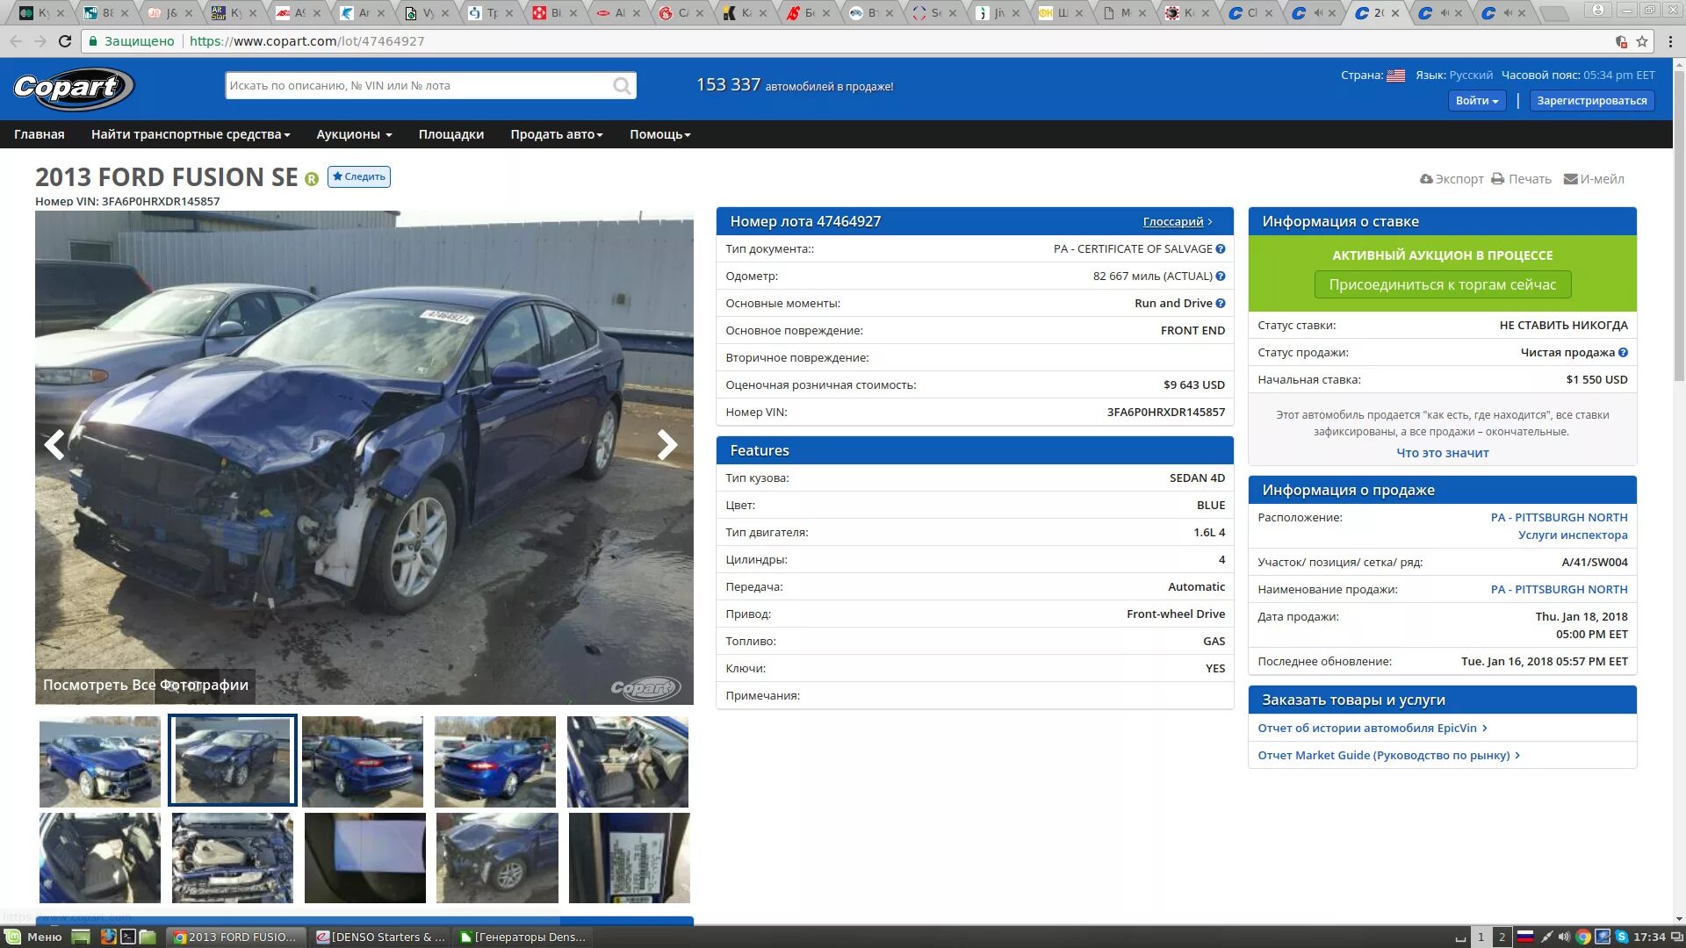Click the Экспорт cloud icon

point(1426,179)
